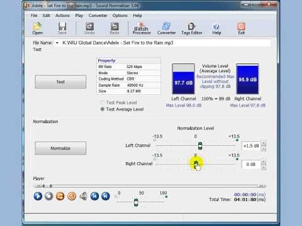This screenshot has height=226, width=302.
Task: Stop playback with the grey Stop button
Action: [x=49, y=196]
